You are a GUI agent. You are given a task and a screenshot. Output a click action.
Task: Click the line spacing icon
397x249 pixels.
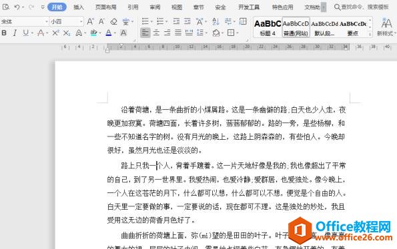[200, 33]
